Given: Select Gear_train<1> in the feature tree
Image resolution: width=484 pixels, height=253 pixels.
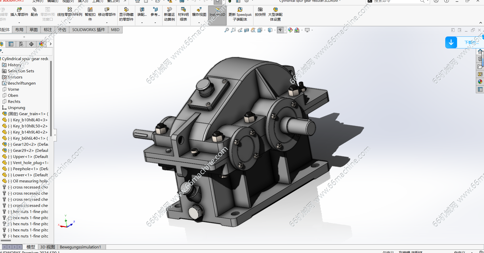Looking at the screenshot, I should [25, 114].
